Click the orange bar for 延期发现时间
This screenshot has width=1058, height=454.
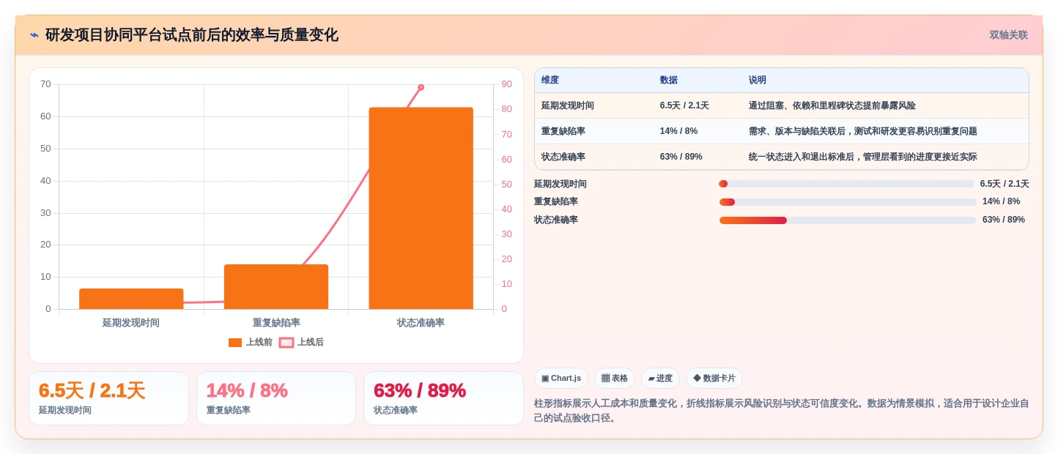click(131, 299)
